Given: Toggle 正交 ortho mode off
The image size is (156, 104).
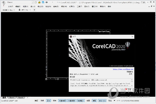Looking at the screenshot, I should pyautogui.click(x=48, y=101).
